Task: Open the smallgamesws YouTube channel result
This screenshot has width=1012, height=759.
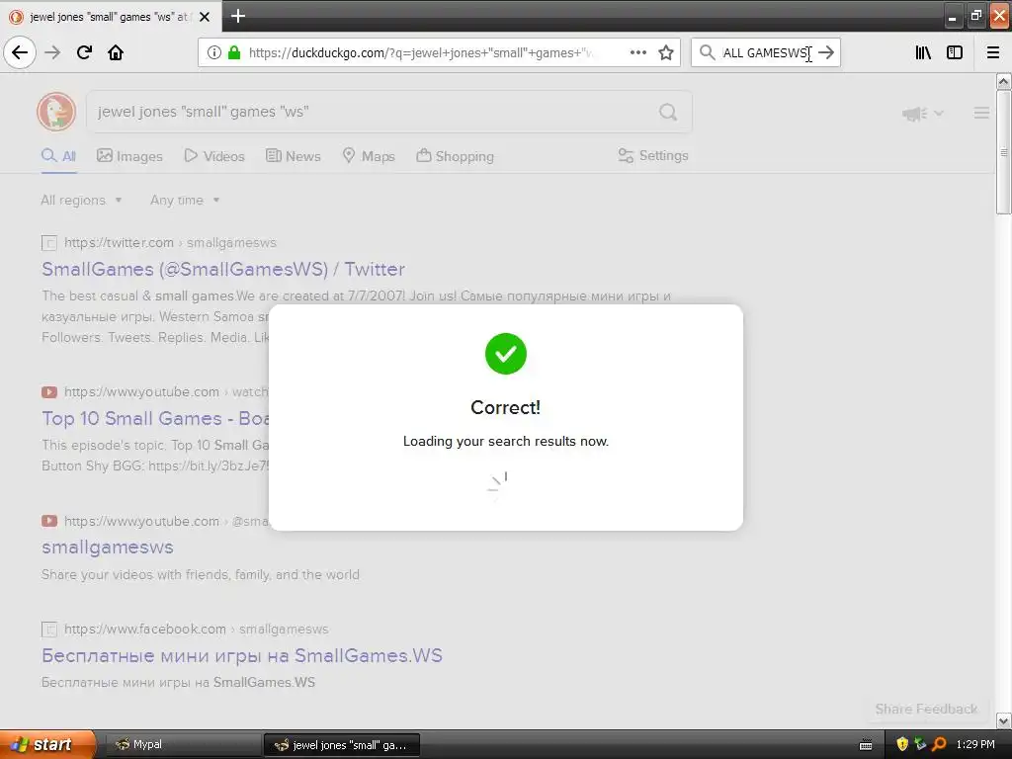Action: click(x=108, y=548)
